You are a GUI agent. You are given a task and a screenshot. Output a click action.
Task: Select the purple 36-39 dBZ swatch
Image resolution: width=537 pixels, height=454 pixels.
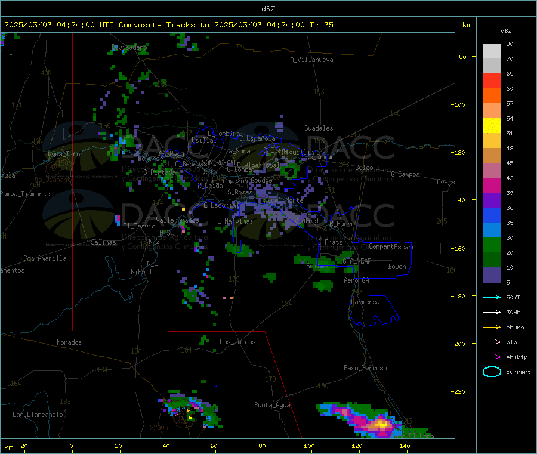[492, 200]
